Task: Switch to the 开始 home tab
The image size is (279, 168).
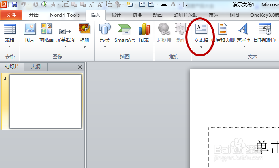Action: [34, 15]
